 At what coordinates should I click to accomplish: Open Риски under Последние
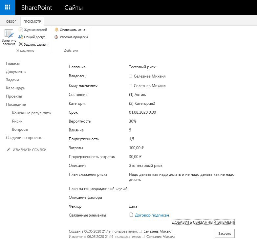click(17, 121)
